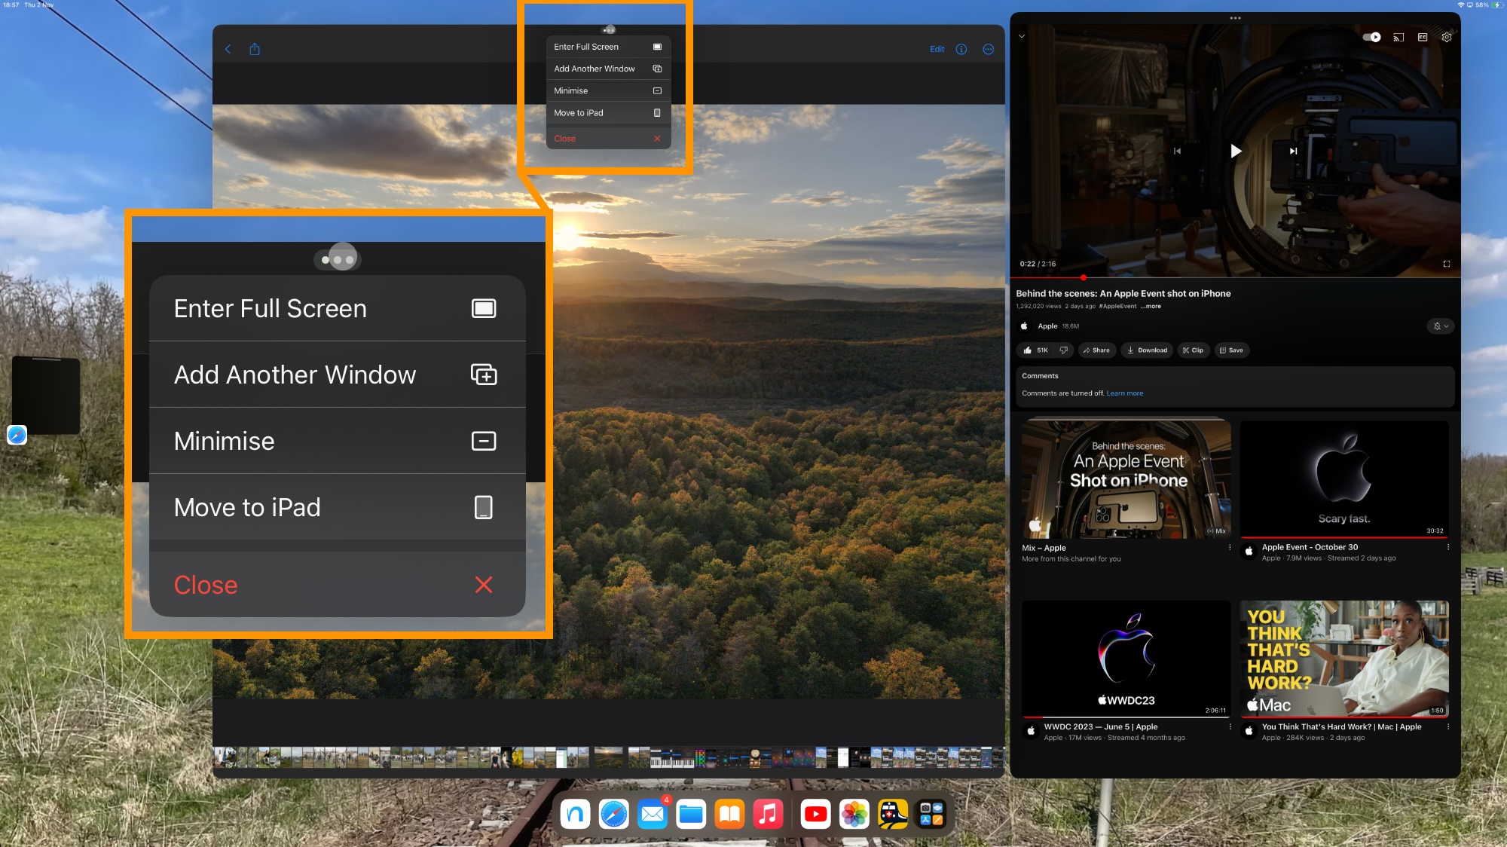Image resolution: width=1507 pixels, height=847 pixels.
Task: Open the Mix – Apple video thumbnail
Action: (1126, 479)
